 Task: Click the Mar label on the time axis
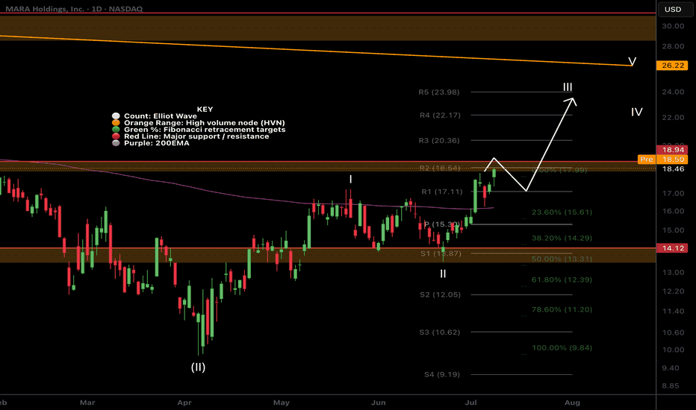pos(87,403)
